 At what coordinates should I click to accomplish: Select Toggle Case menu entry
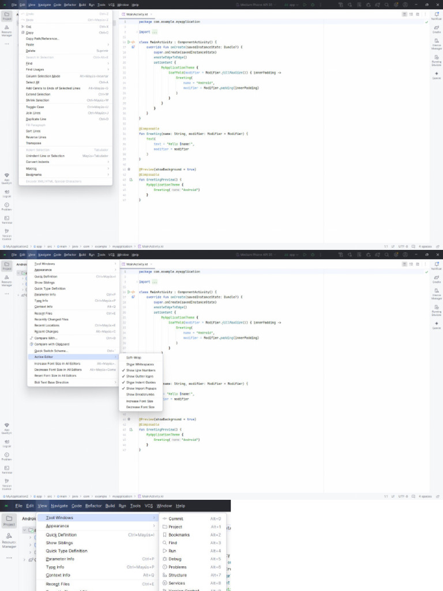pyautogui.click(x=35, y=107)
